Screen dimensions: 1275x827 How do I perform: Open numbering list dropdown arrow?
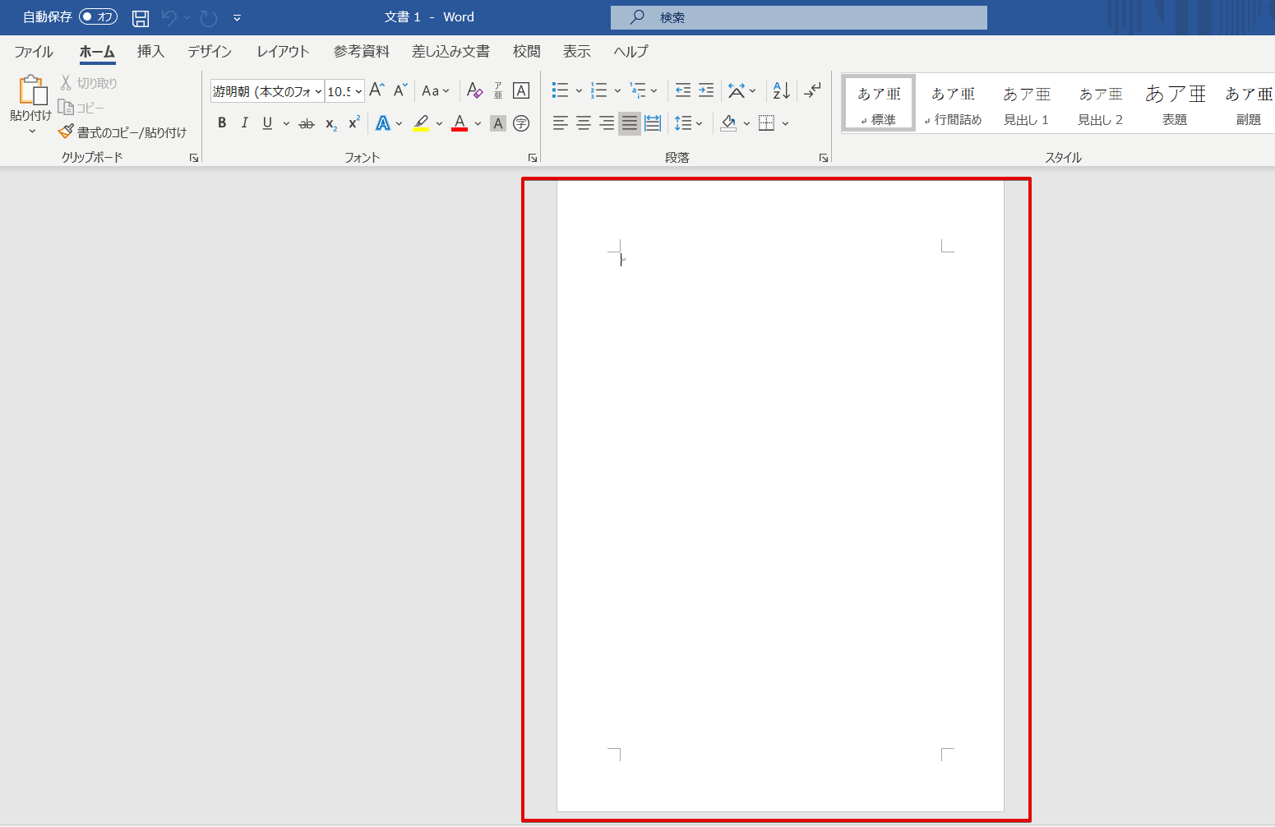tap(617, 90)
